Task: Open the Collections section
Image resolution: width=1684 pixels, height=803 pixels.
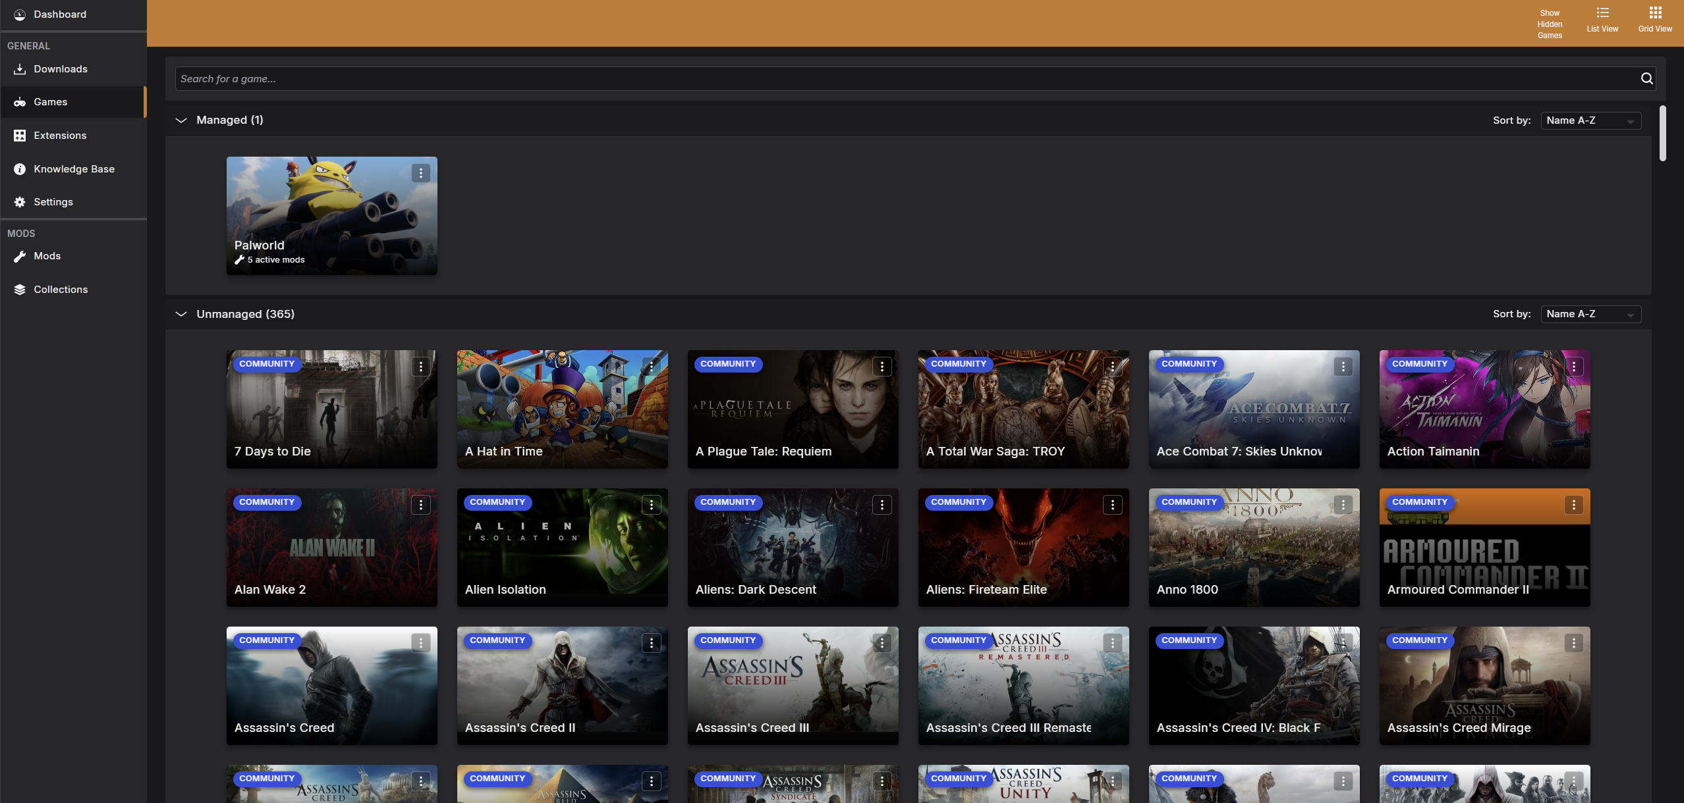Action: 60,289
